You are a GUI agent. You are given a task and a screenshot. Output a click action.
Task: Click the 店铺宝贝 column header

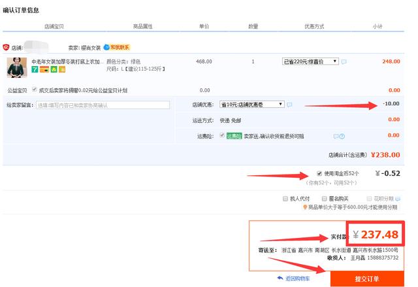coord(54,26)
